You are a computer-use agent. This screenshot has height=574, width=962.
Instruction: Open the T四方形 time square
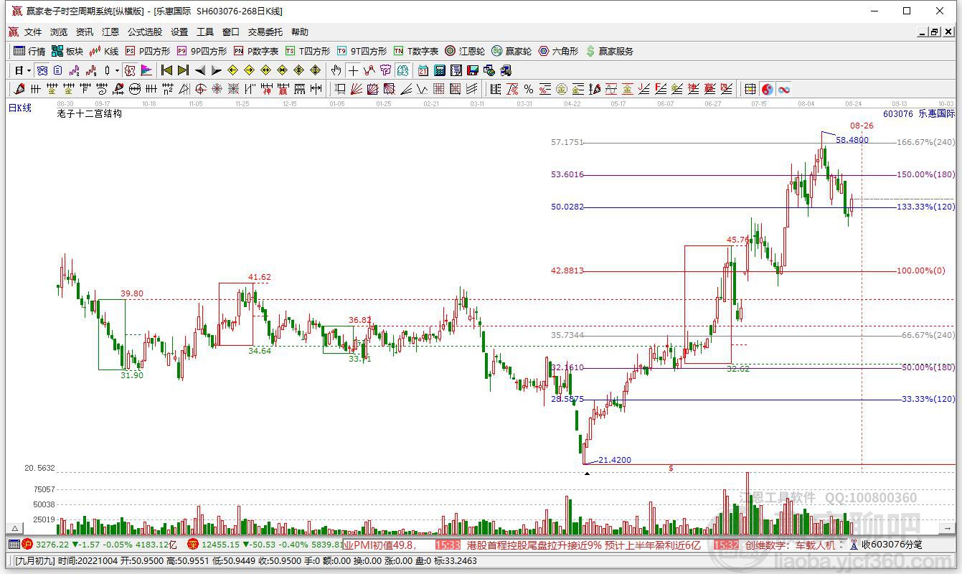click(308, 51)
